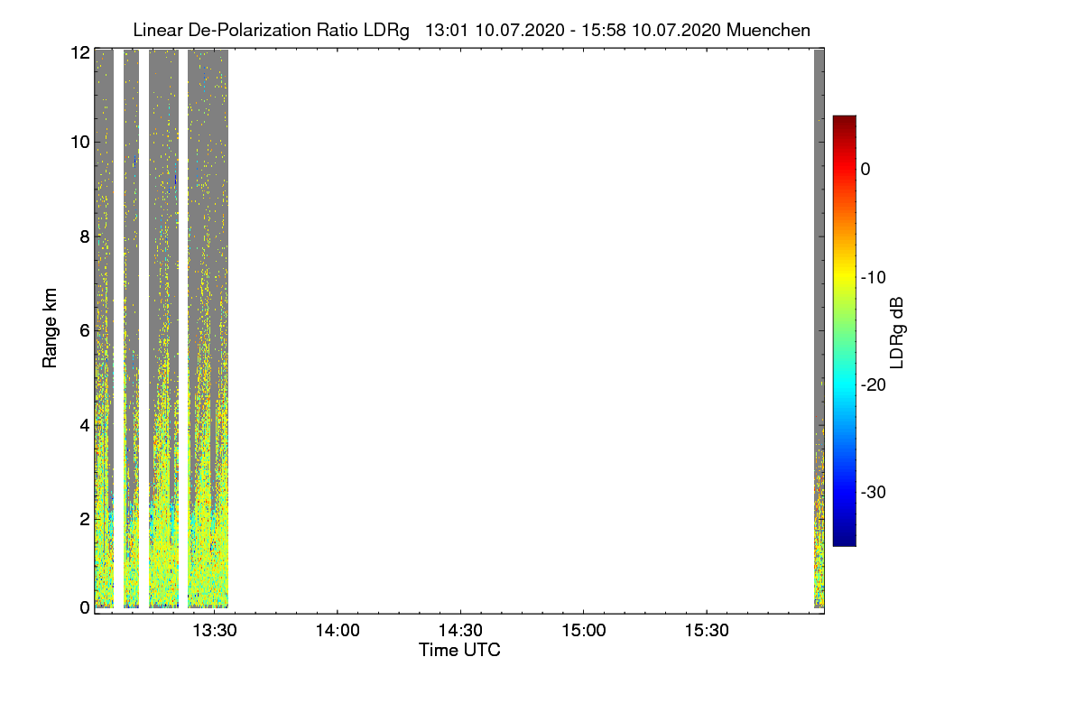
Task: Click the 12 km range tick label
Action: coord(79,52)
